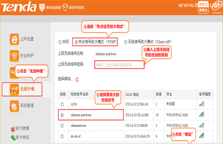Click the 上级无线信号名称 label
The width and height of the screenshot is (223, 144).
(70, 53)
